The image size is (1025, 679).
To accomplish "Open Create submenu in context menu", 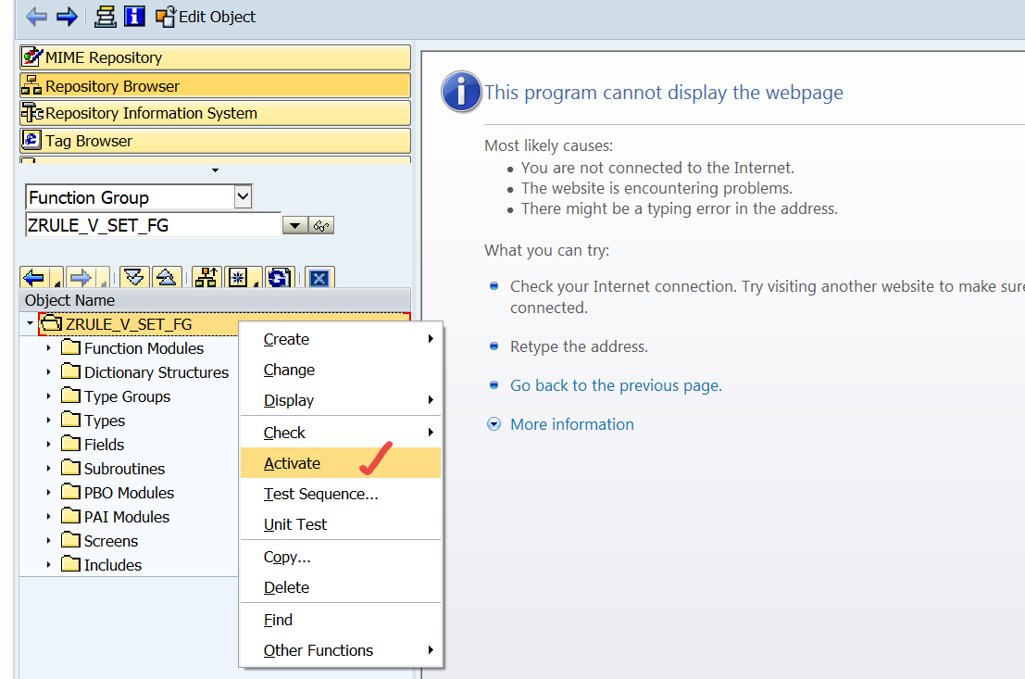I will [x=341, y=339].
